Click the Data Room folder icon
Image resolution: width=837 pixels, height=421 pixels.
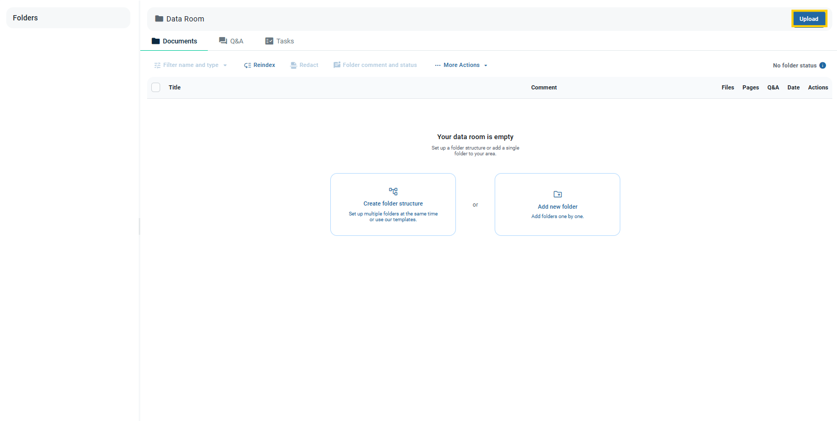pyautogui.click(x=159, y=19)
